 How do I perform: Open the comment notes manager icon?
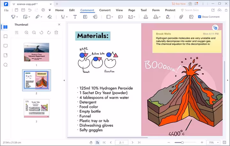tap(191, 17)
